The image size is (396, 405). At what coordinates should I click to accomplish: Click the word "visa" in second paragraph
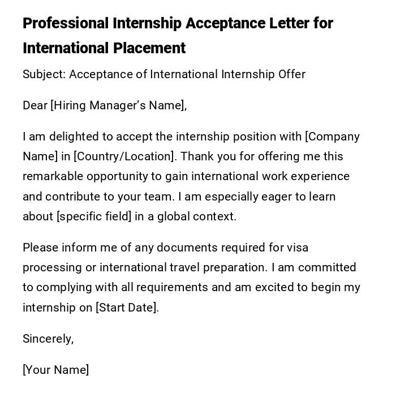click(x=298, y=248)
